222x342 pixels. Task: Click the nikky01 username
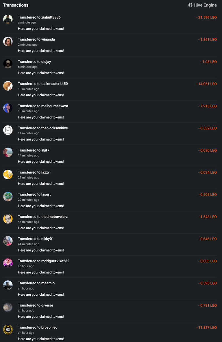click(x=47, y=239)
